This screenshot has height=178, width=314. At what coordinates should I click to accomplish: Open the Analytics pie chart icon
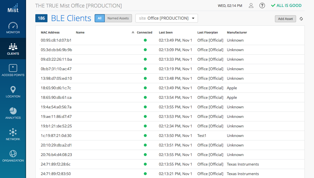[13, 111]
